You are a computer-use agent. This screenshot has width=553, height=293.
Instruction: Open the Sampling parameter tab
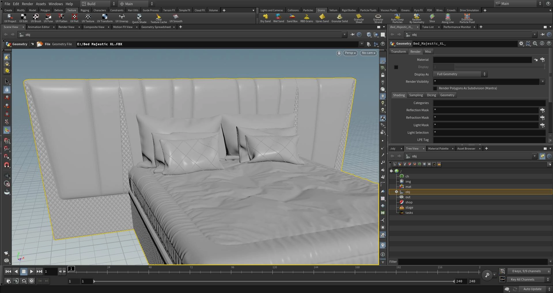[x=416, y=95]
